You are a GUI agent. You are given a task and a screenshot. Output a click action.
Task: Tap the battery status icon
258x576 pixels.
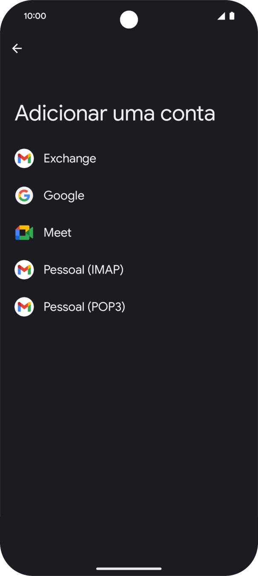(x=232, y=16)
